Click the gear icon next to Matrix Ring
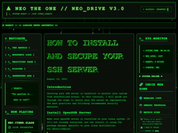Screen dimensions: 178x133 141,112
